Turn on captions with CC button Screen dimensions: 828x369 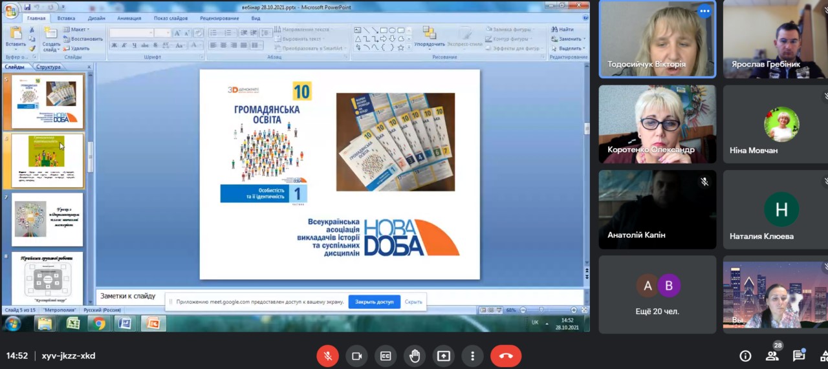point(386,356)
